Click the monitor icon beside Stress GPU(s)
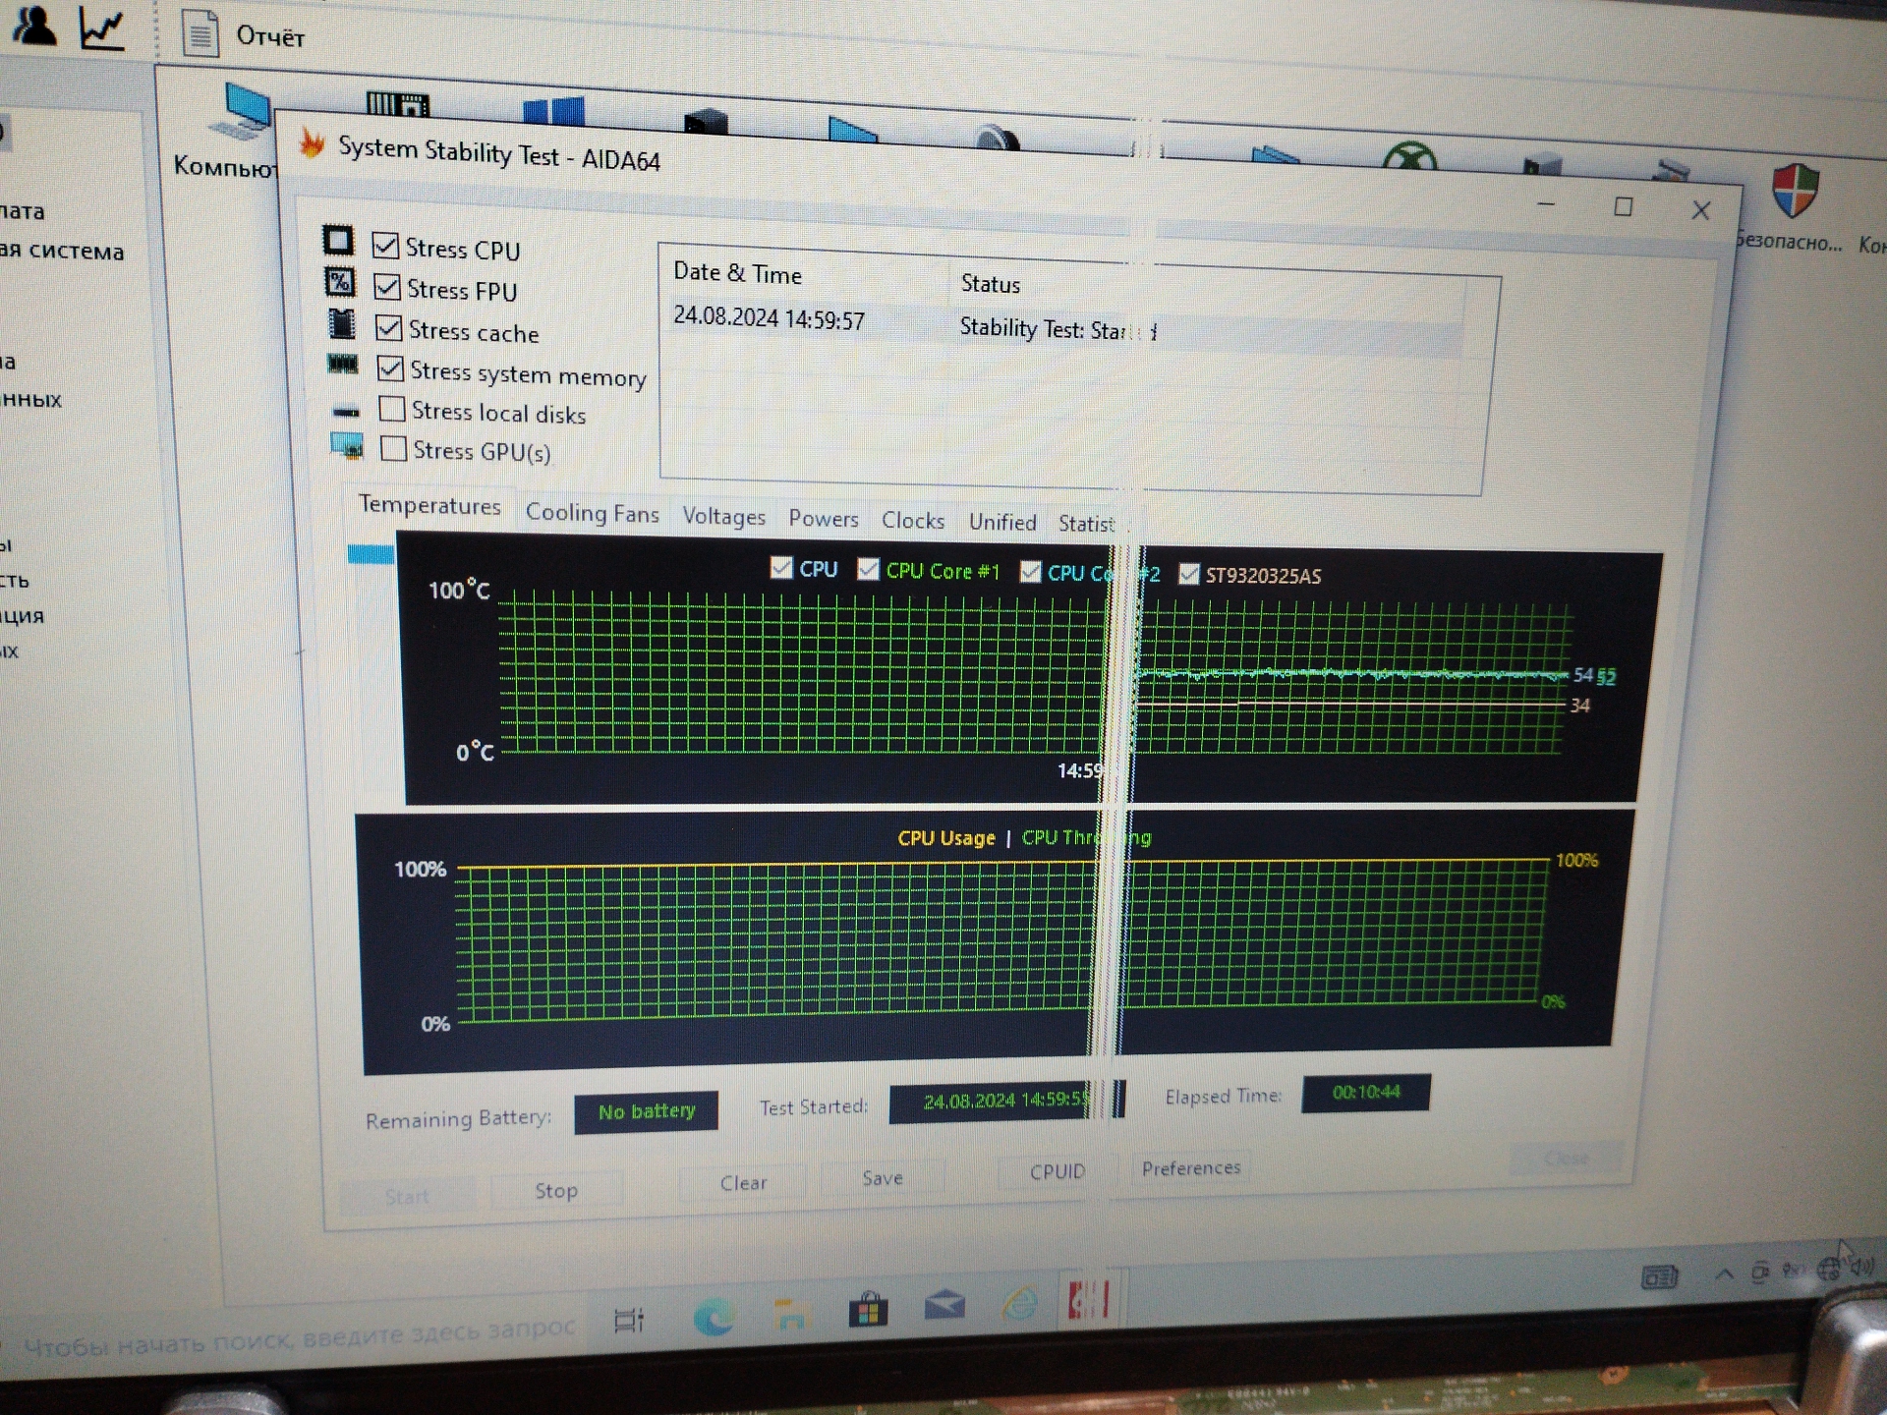Screen dimensions: 1887x1415 pos(347,445)
